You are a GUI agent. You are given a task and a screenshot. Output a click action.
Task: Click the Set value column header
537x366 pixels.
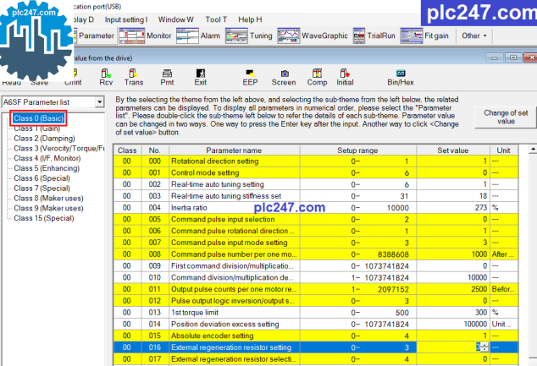(x=453, y=150)
